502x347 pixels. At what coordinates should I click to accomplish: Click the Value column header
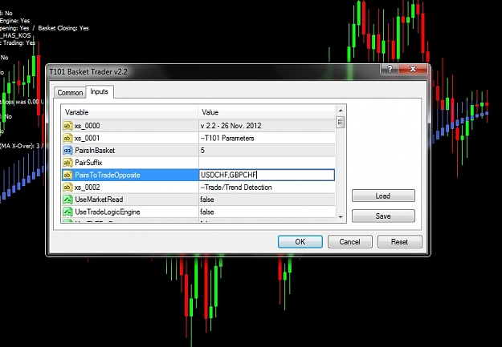pos(267,112)
